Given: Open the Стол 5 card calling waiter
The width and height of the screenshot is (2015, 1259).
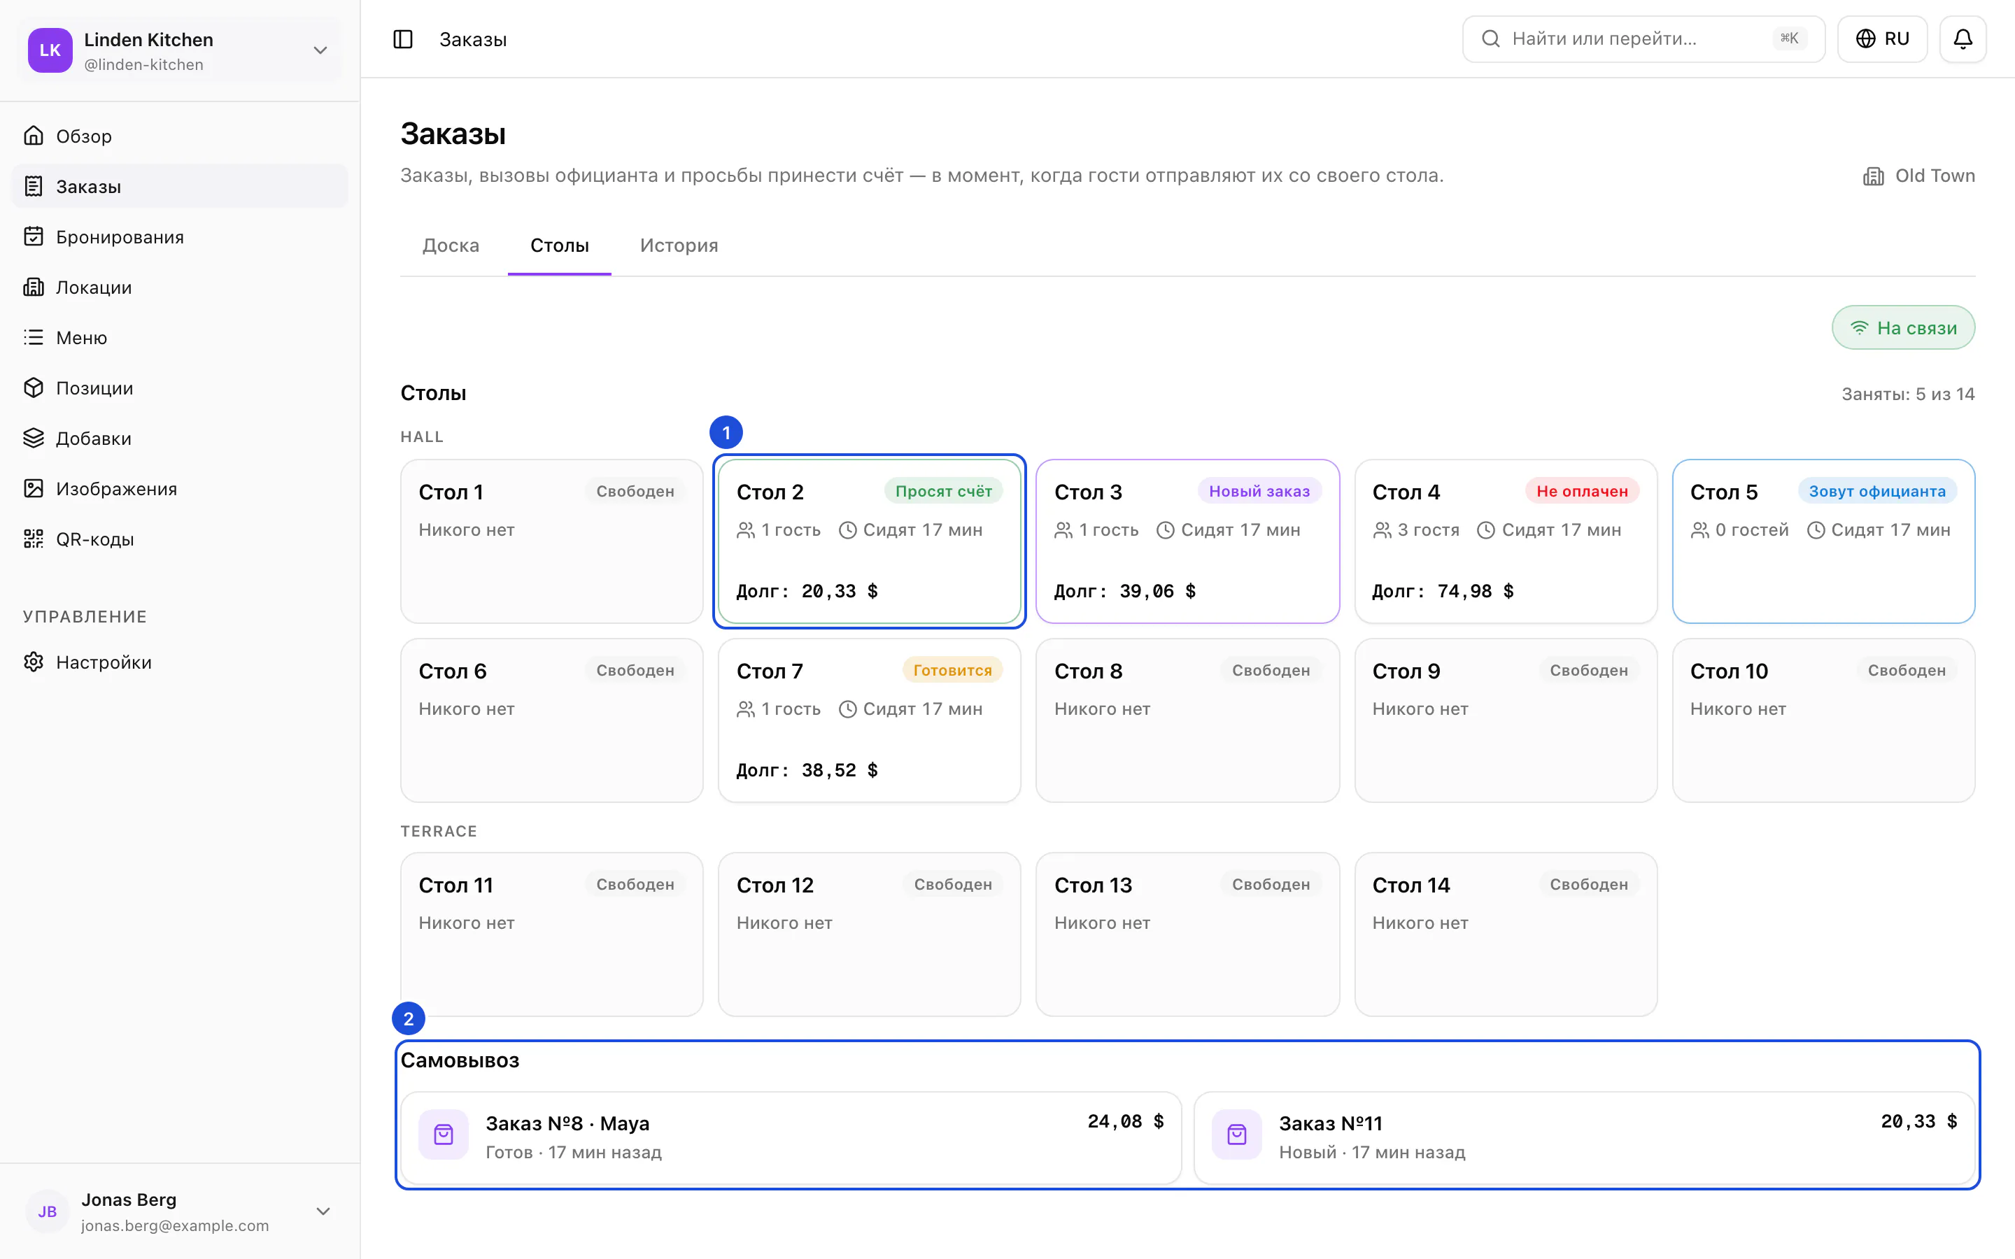Looking at the screenshot, I should [x=1823, y=541].
